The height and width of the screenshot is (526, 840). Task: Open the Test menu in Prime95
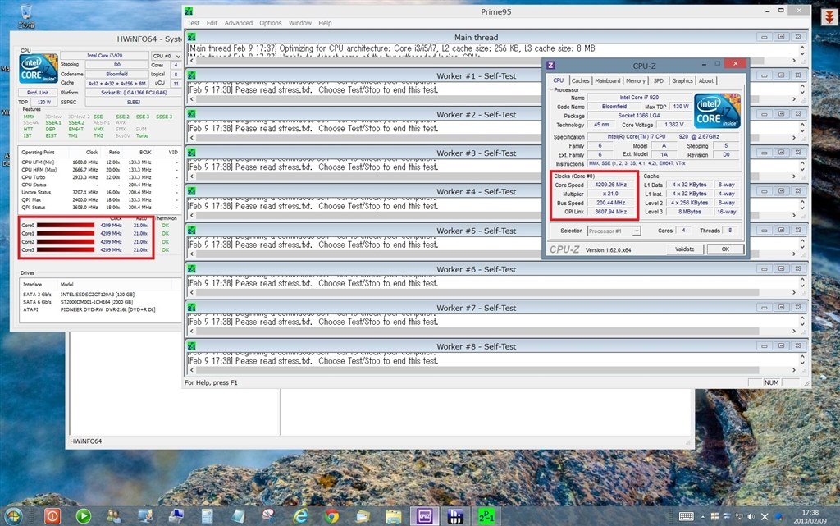[193, 23]
